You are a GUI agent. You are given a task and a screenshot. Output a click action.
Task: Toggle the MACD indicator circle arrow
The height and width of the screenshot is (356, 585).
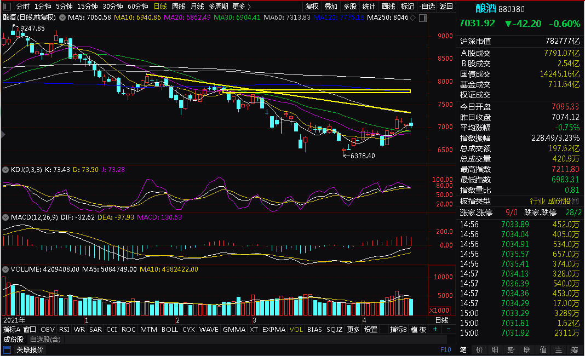[5, 217]
